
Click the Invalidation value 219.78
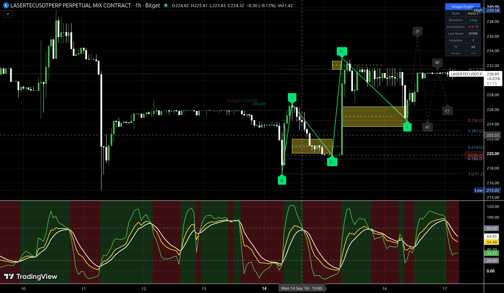coord(473,27)
